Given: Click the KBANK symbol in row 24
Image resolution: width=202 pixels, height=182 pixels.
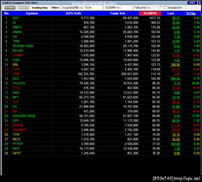Looking at the screenshot, I should (18, 125).
